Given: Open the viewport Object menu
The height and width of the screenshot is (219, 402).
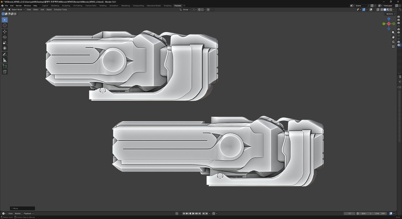Looking at the screenshot, I should pyautogui.click(x=49, y=10).
